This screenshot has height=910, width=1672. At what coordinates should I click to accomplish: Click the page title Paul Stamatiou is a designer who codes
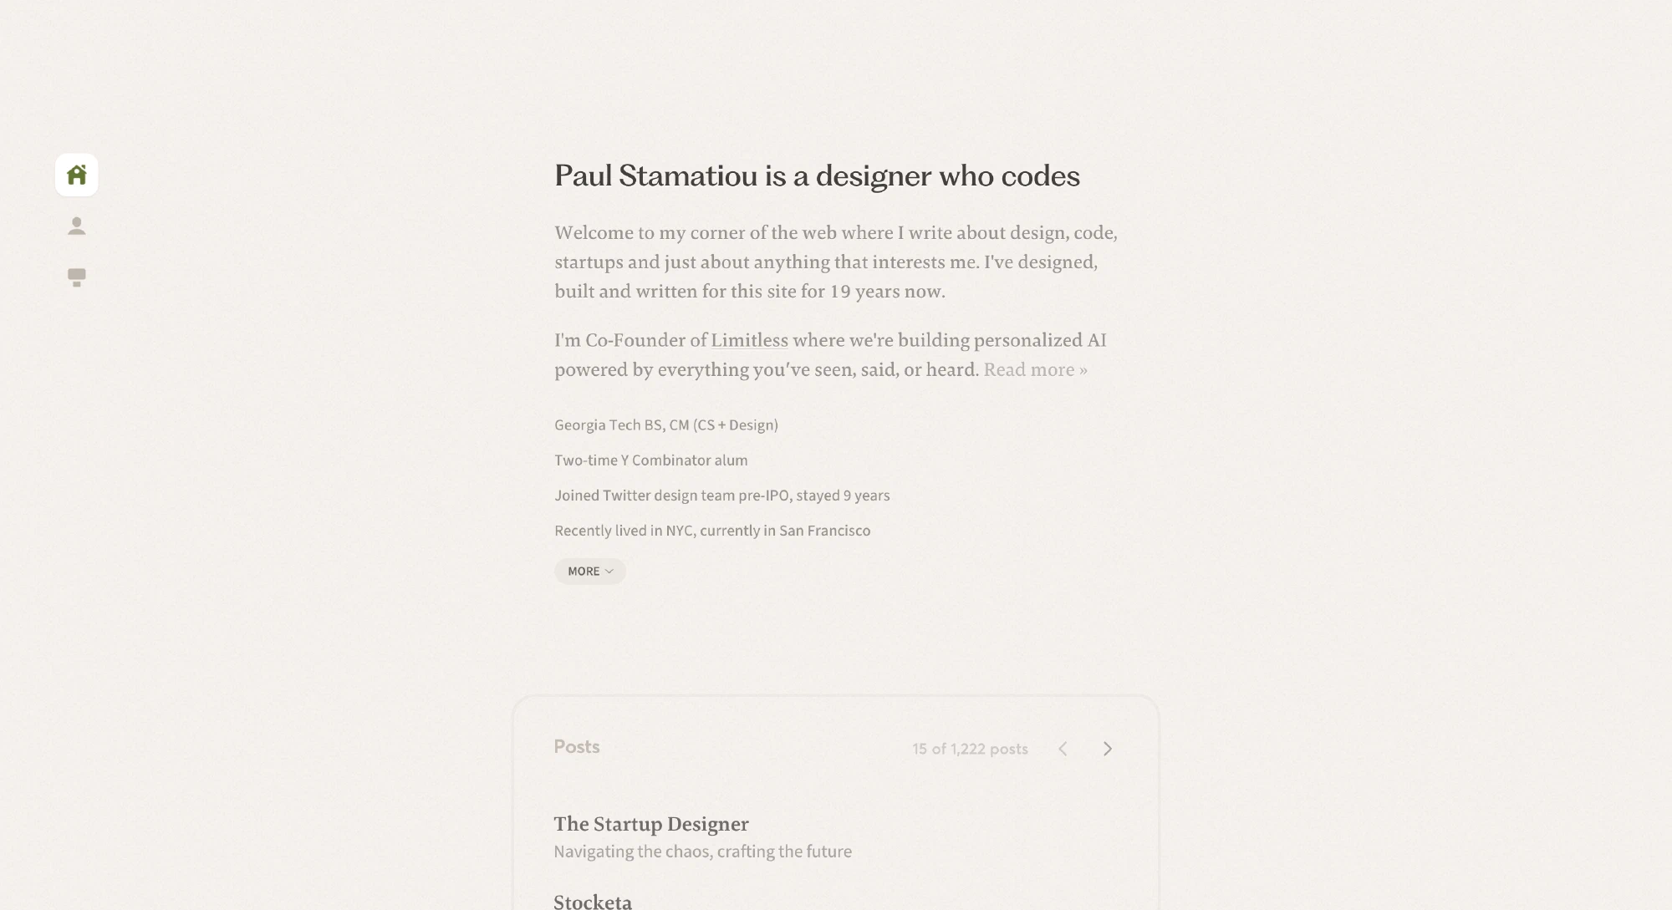(x=817, y=176)
